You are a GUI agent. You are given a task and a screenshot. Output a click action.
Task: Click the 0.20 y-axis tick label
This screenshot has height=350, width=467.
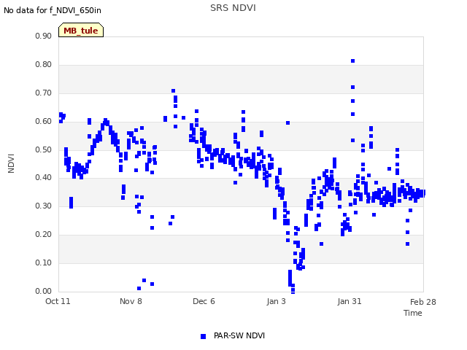click(x=43, y=235)
